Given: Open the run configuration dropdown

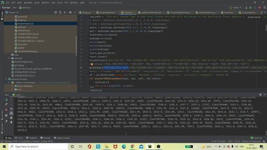Looking at the screenshot, I should coord(235,7).
